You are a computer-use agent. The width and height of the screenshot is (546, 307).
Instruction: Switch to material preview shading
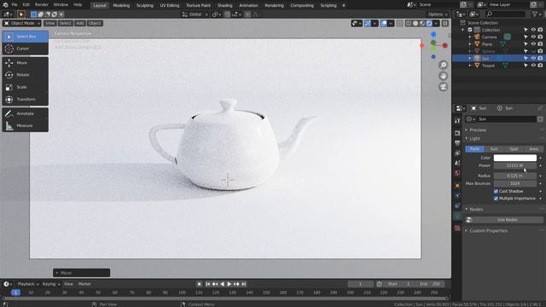[422, 23]
